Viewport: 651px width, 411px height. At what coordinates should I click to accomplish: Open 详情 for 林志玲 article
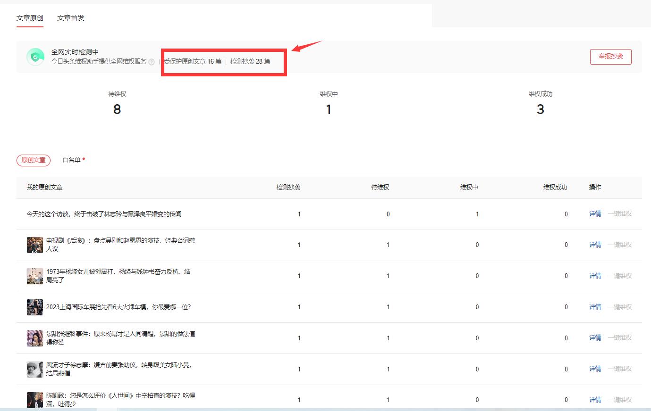click(595, 214)
